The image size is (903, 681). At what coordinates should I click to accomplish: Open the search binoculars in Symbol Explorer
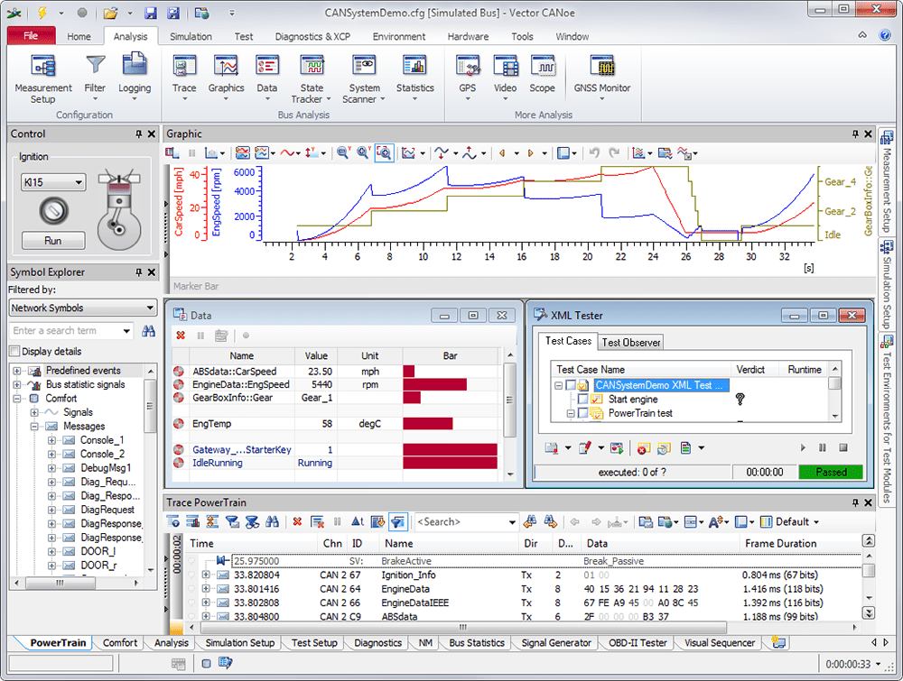148,331
